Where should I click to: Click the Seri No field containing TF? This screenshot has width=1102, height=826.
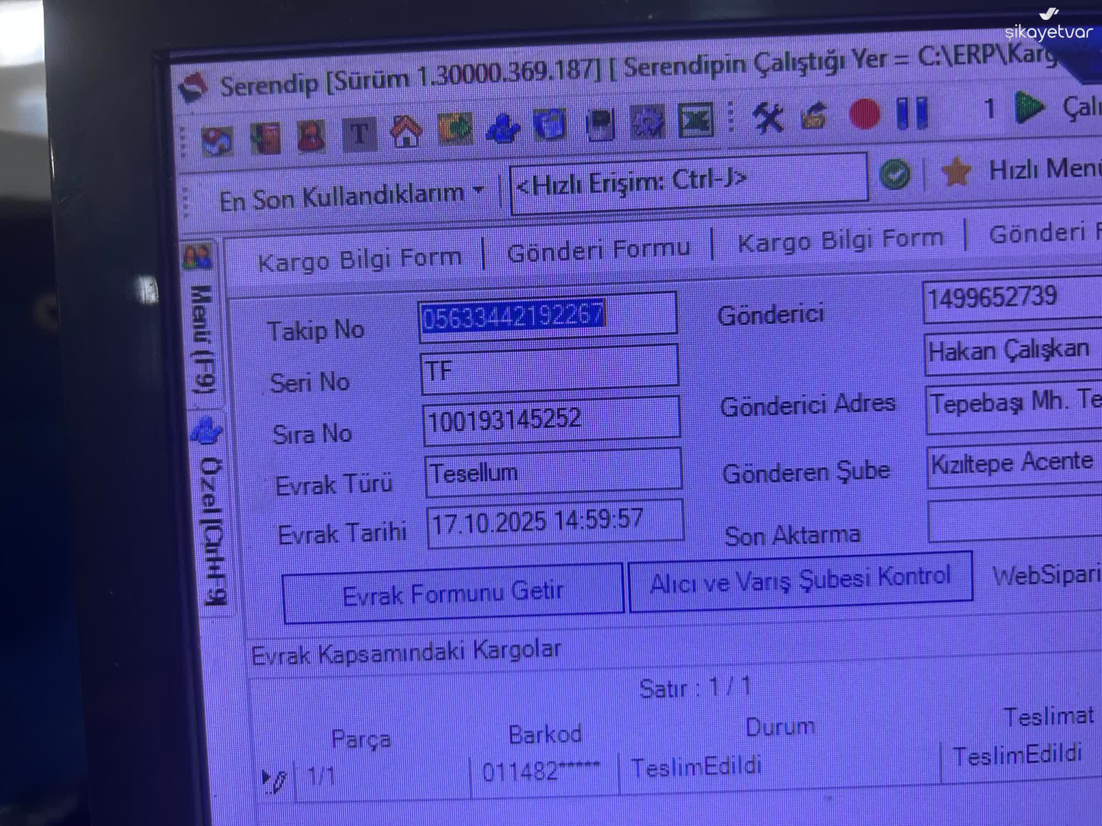point(550,369)
